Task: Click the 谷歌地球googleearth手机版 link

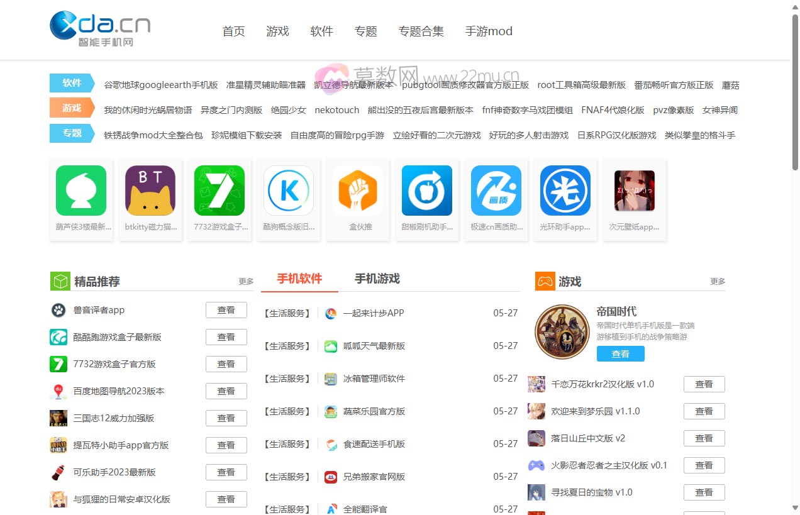Action: 161,85
